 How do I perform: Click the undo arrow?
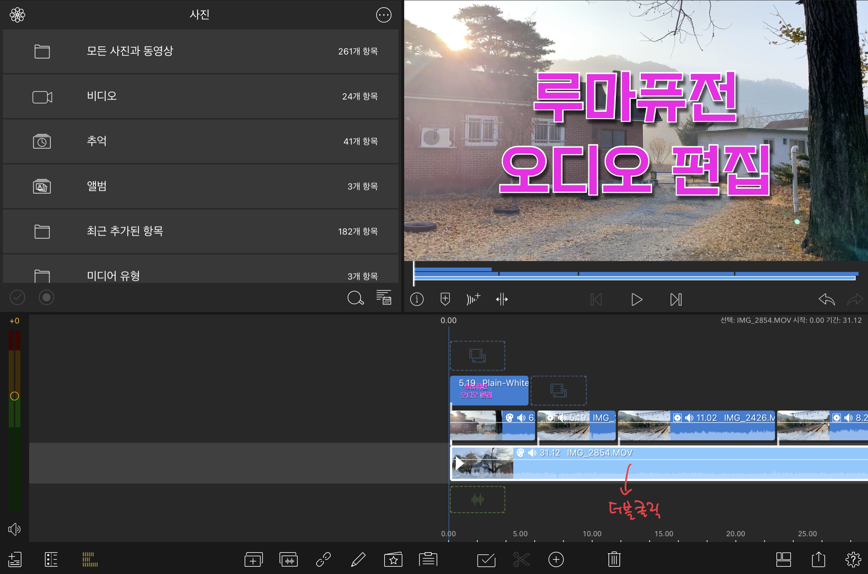coord(826,299)
